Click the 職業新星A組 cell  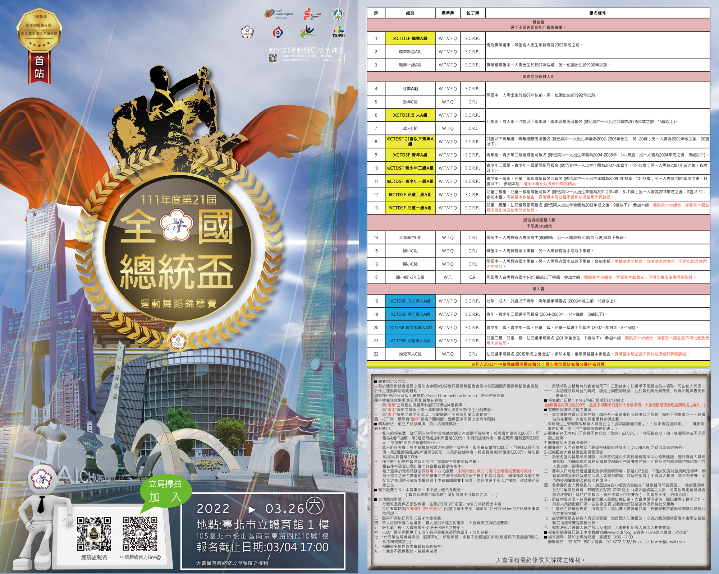pos(410,52)
